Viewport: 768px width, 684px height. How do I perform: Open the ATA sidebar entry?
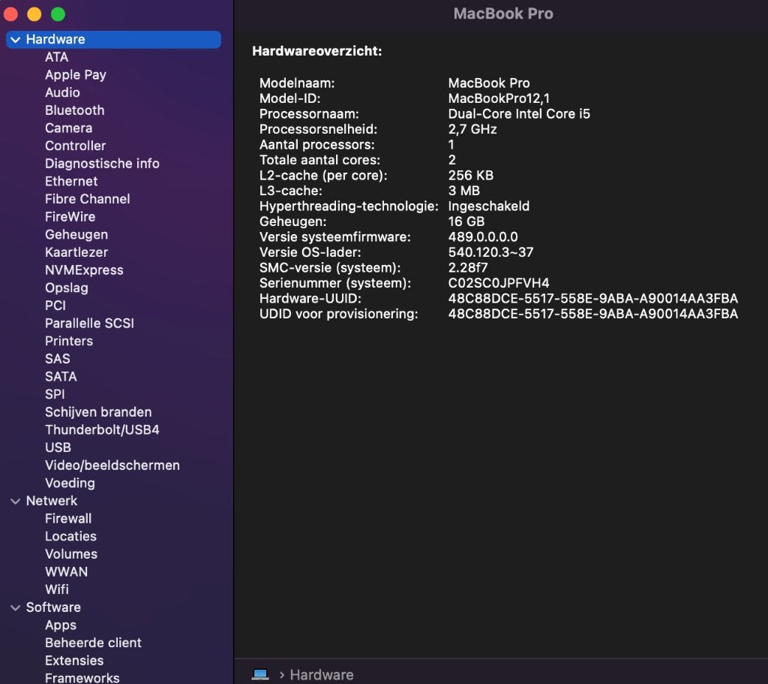(57, 57)
